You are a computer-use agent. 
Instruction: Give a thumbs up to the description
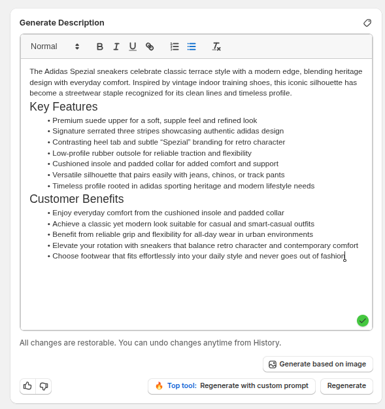[27, 386]
